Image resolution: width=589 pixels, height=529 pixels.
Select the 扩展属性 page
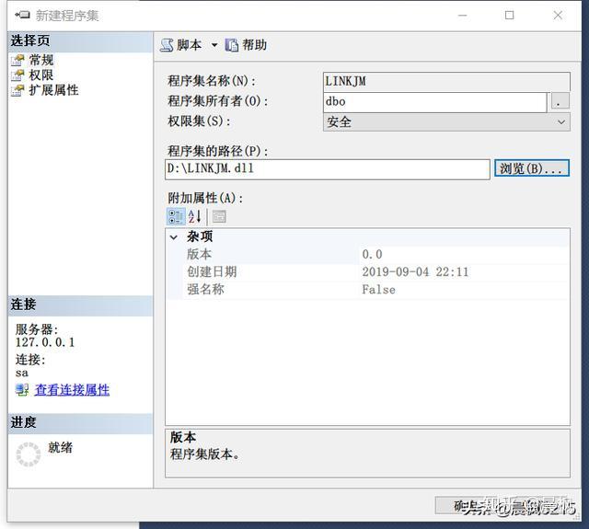point(53,90)
